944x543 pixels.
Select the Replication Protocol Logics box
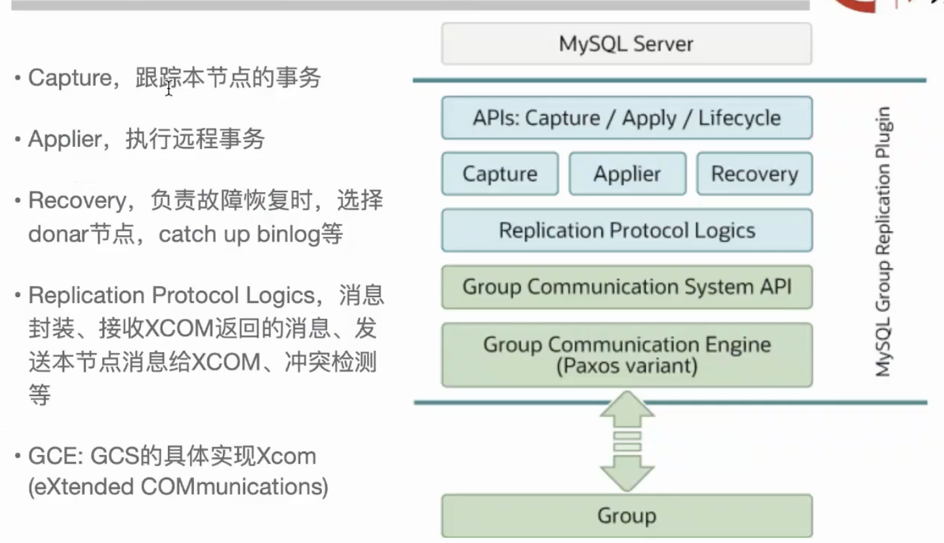coord(627,230)
